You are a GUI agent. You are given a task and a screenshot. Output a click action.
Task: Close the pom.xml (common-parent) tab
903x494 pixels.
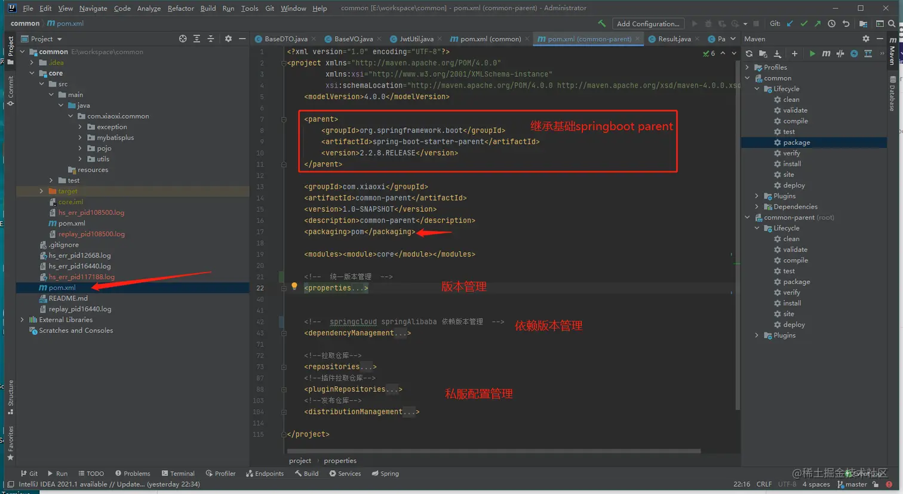pyautogui.click(x=638, y=39)
